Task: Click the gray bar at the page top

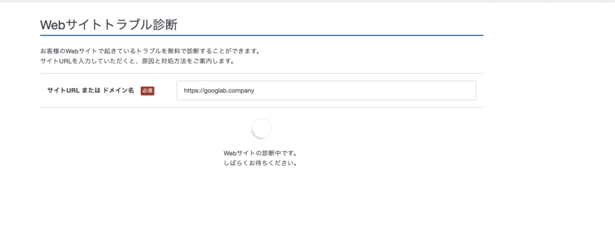Action: pos(240,1)
